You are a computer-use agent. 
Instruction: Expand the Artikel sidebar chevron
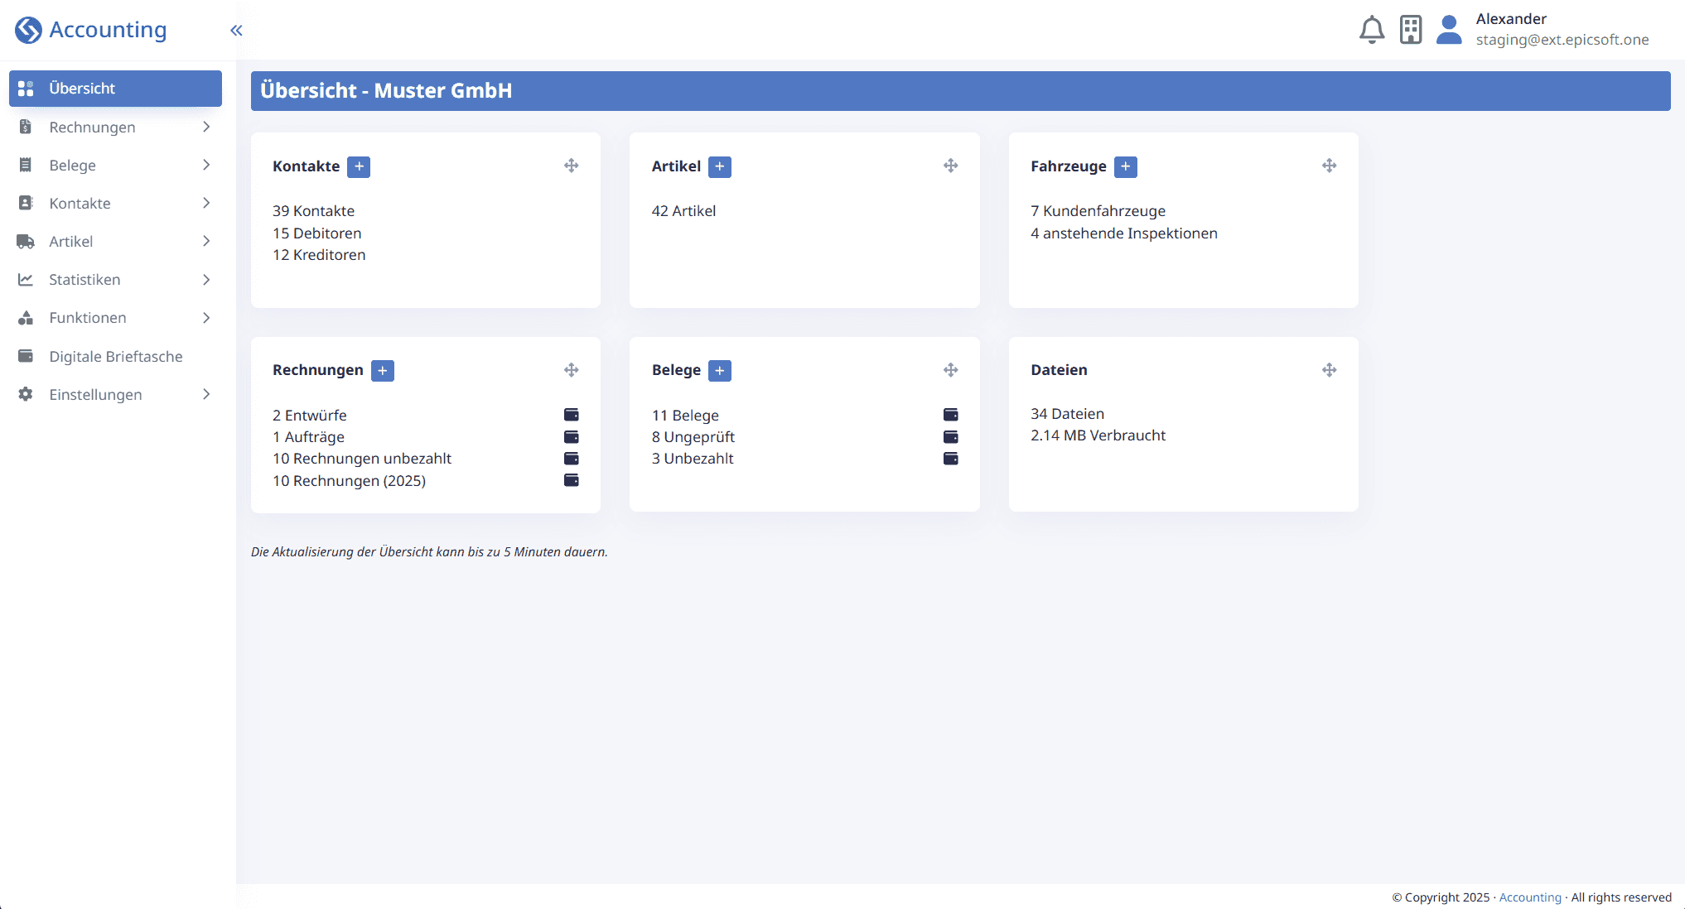[206, 241]
